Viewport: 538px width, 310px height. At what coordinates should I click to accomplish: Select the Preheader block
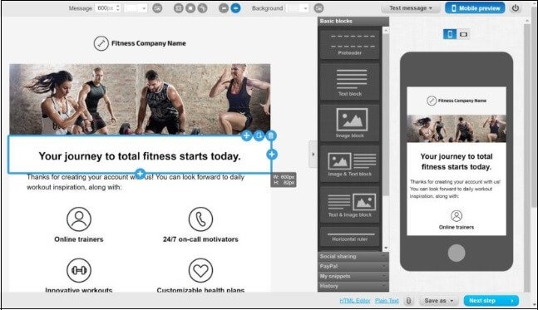pos(350,44)
